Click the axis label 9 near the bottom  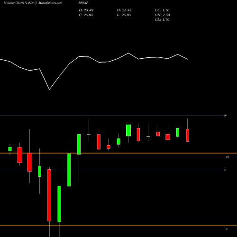(x=227, y=229)
